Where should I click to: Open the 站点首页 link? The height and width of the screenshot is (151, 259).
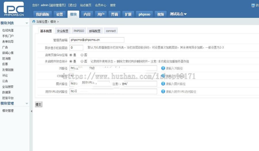coord(85,5)
